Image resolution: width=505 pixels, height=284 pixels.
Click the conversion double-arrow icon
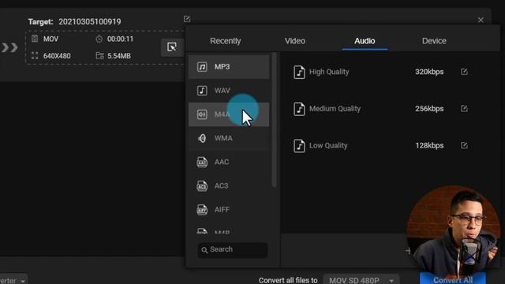click(9, 47)
